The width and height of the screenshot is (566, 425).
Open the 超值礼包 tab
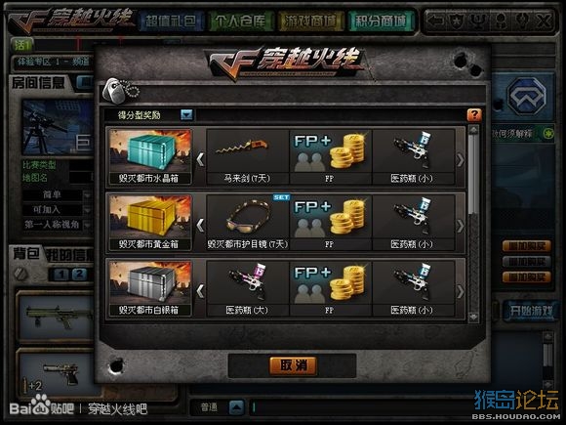coord(170,21)
